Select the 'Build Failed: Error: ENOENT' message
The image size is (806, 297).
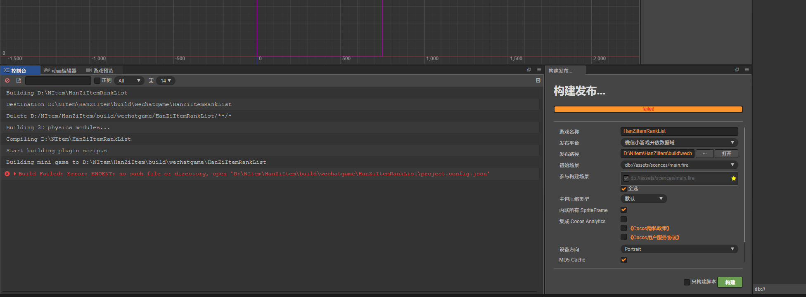pos(254,174)
